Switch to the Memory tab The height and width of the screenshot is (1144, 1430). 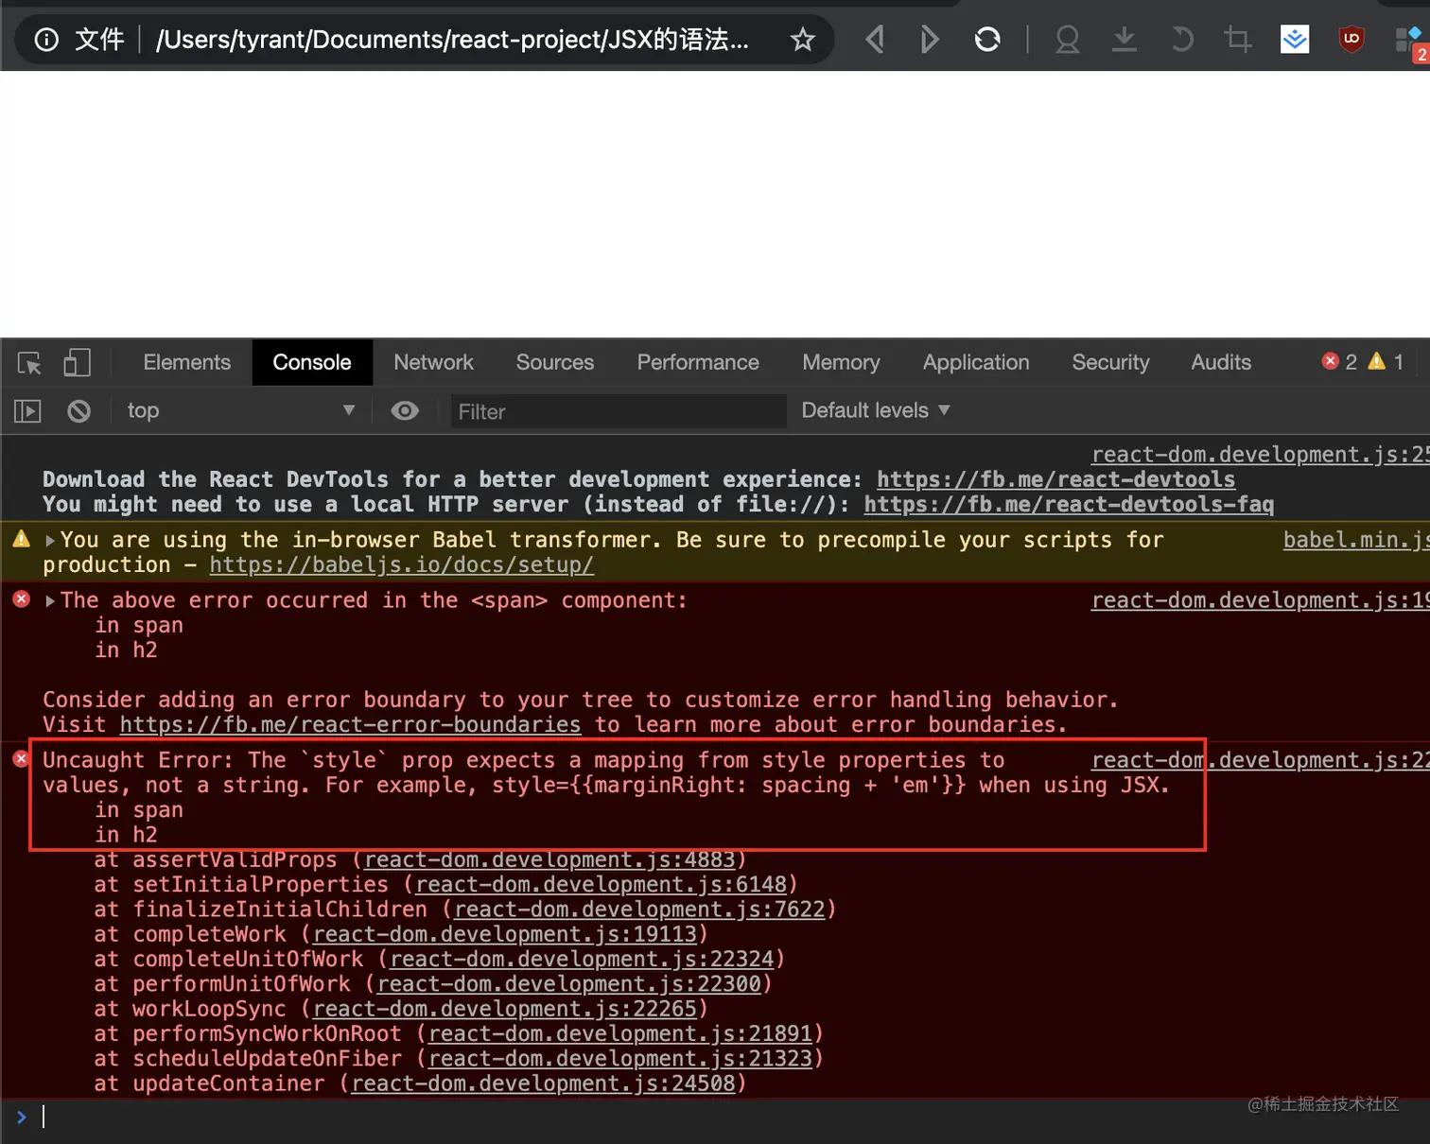[x=841, y=363]
